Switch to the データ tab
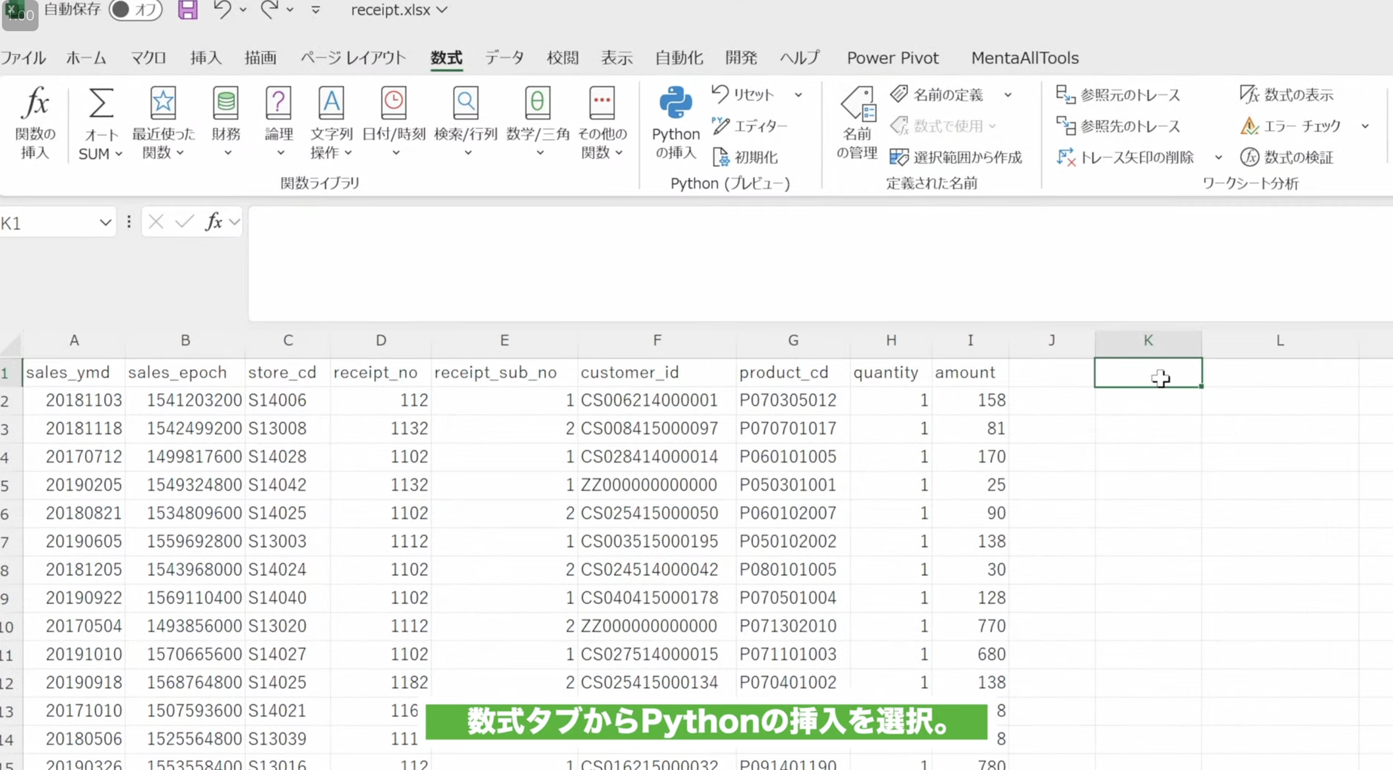 (504, 57)
